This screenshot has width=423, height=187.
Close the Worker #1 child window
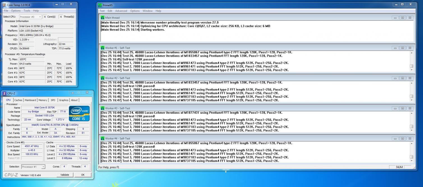(410, 48)
